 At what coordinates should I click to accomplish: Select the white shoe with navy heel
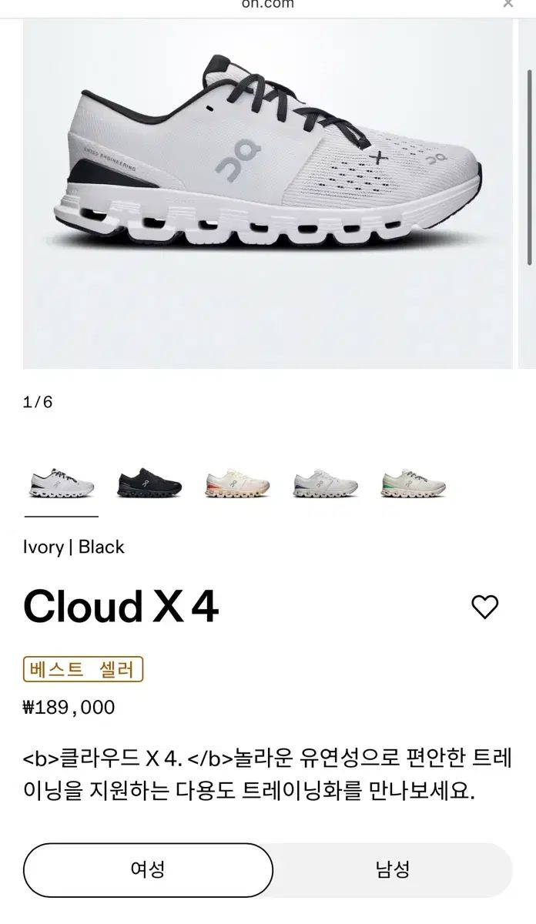click(325, 484)
